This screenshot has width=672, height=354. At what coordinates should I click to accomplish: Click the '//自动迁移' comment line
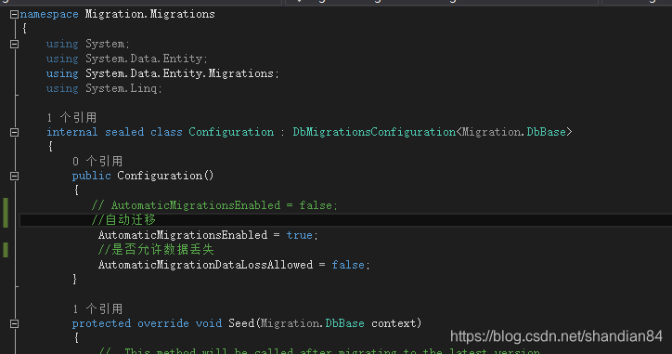point(123,220)
